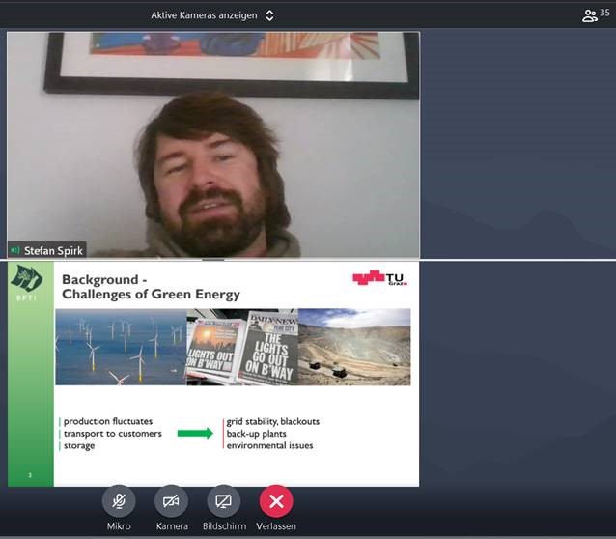
Task: Unmute the Mikro microphone button
Action: (119, 501)
